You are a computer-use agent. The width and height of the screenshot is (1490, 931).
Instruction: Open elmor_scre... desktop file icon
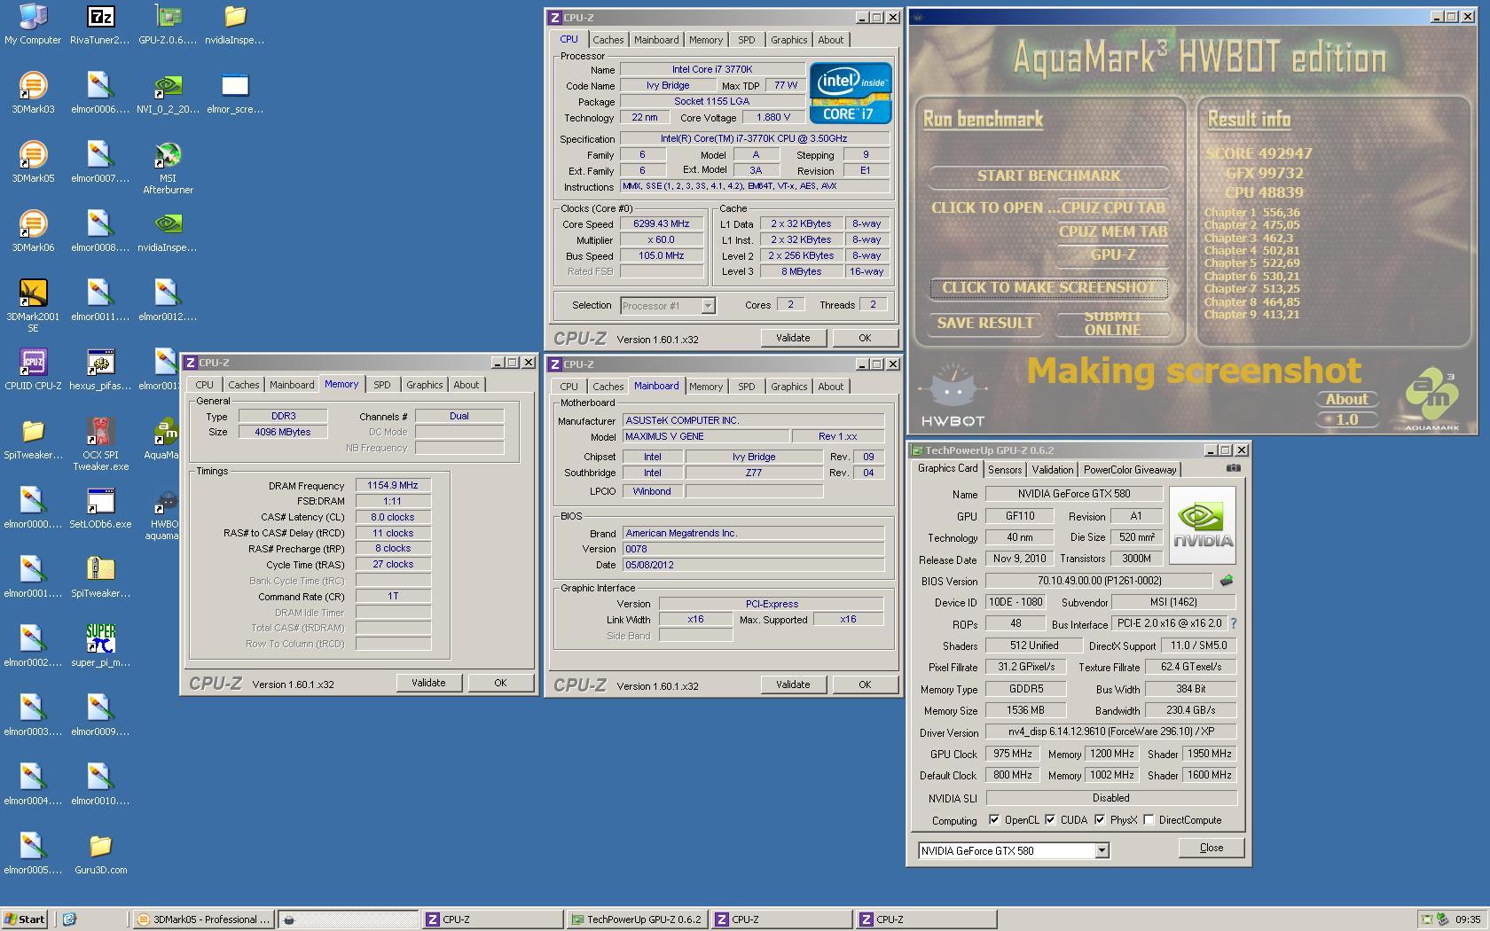point(235,93)
